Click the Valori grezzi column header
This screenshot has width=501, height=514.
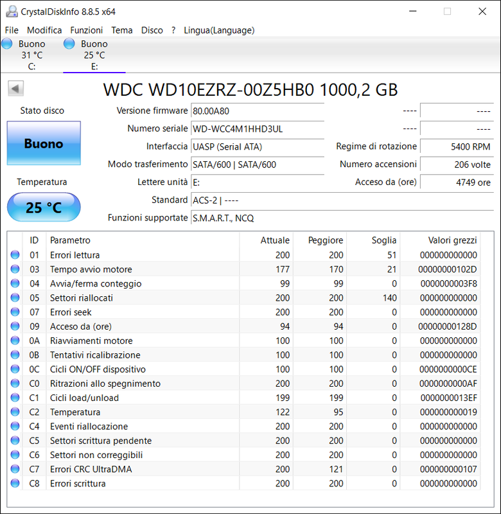440,240
